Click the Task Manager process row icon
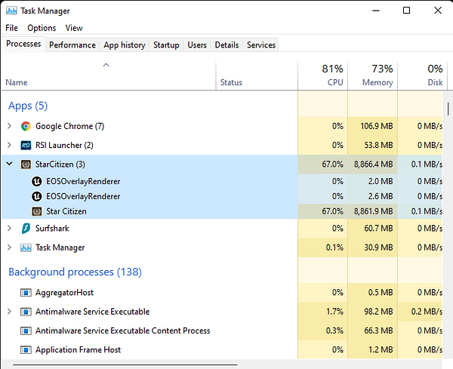Viewport: 453px width, 369px height. tap(26, 248)
